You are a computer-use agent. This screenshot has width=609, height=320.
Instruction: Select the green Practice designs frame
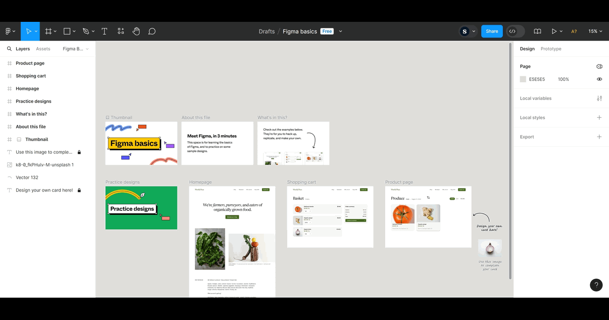click(x=141, y=208)
